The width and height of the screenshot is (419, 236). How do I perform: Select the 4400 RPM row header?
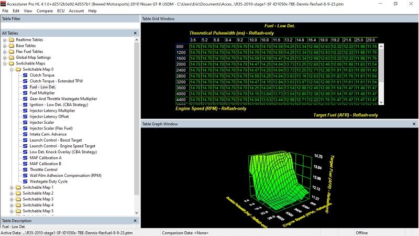click(182, 100)
